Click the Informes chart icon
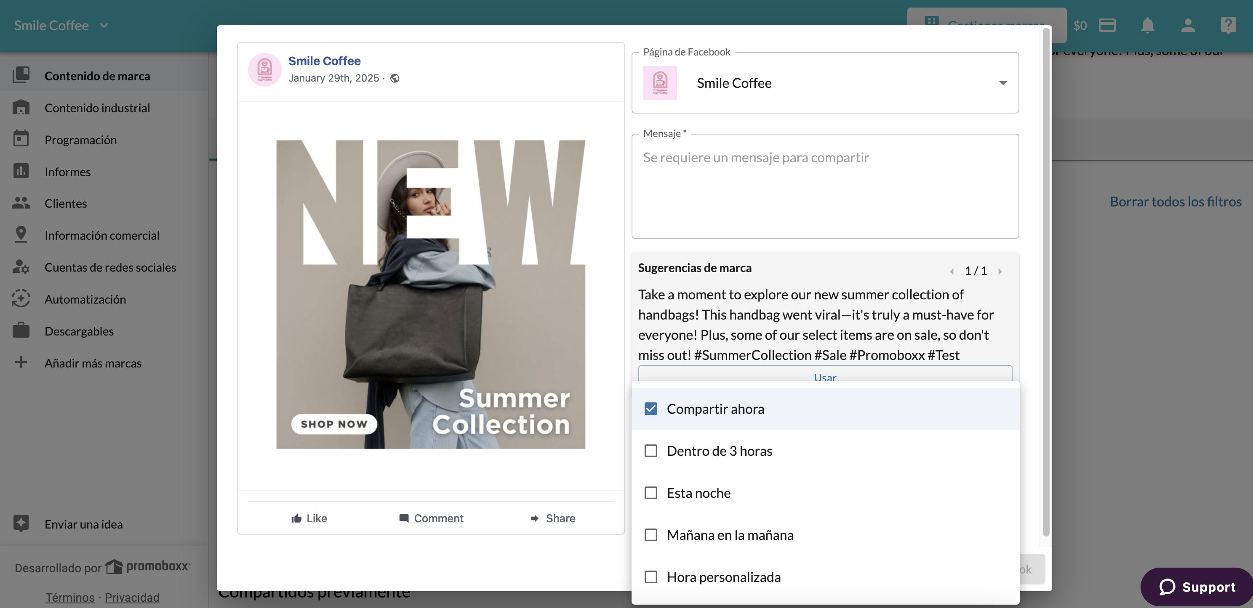 [21, 171]
